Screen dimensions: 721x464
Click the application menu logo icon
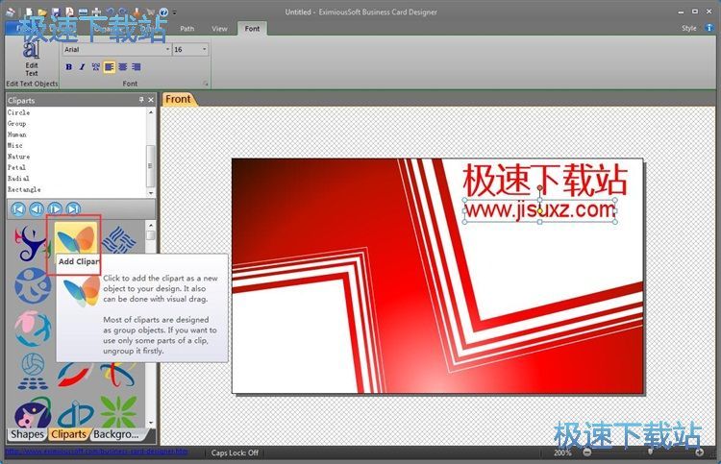(x=11, y=12)
